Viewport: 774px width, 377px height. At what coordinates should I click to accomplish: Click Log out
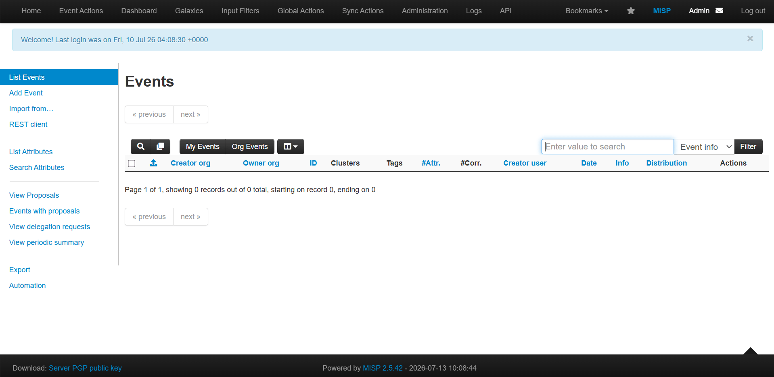(753, 11)
